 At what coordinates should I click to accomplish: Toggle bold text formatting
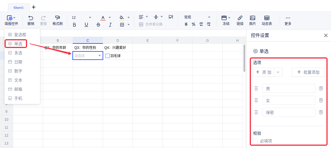point(74,25)
